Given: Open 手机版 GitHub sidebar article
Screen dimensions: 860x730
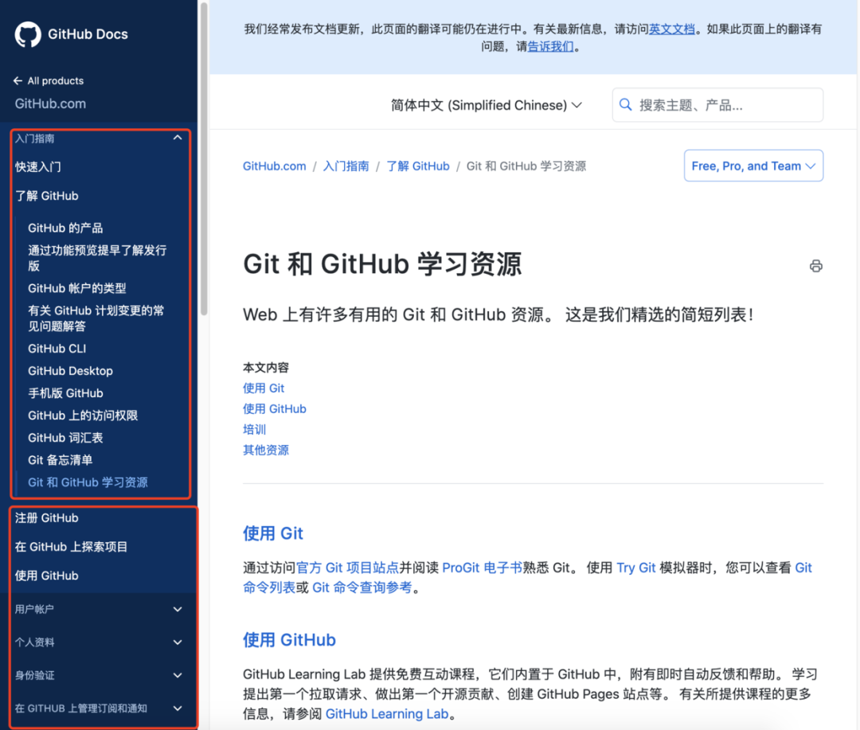Looking at the screenshot, I should click(65, 393).
